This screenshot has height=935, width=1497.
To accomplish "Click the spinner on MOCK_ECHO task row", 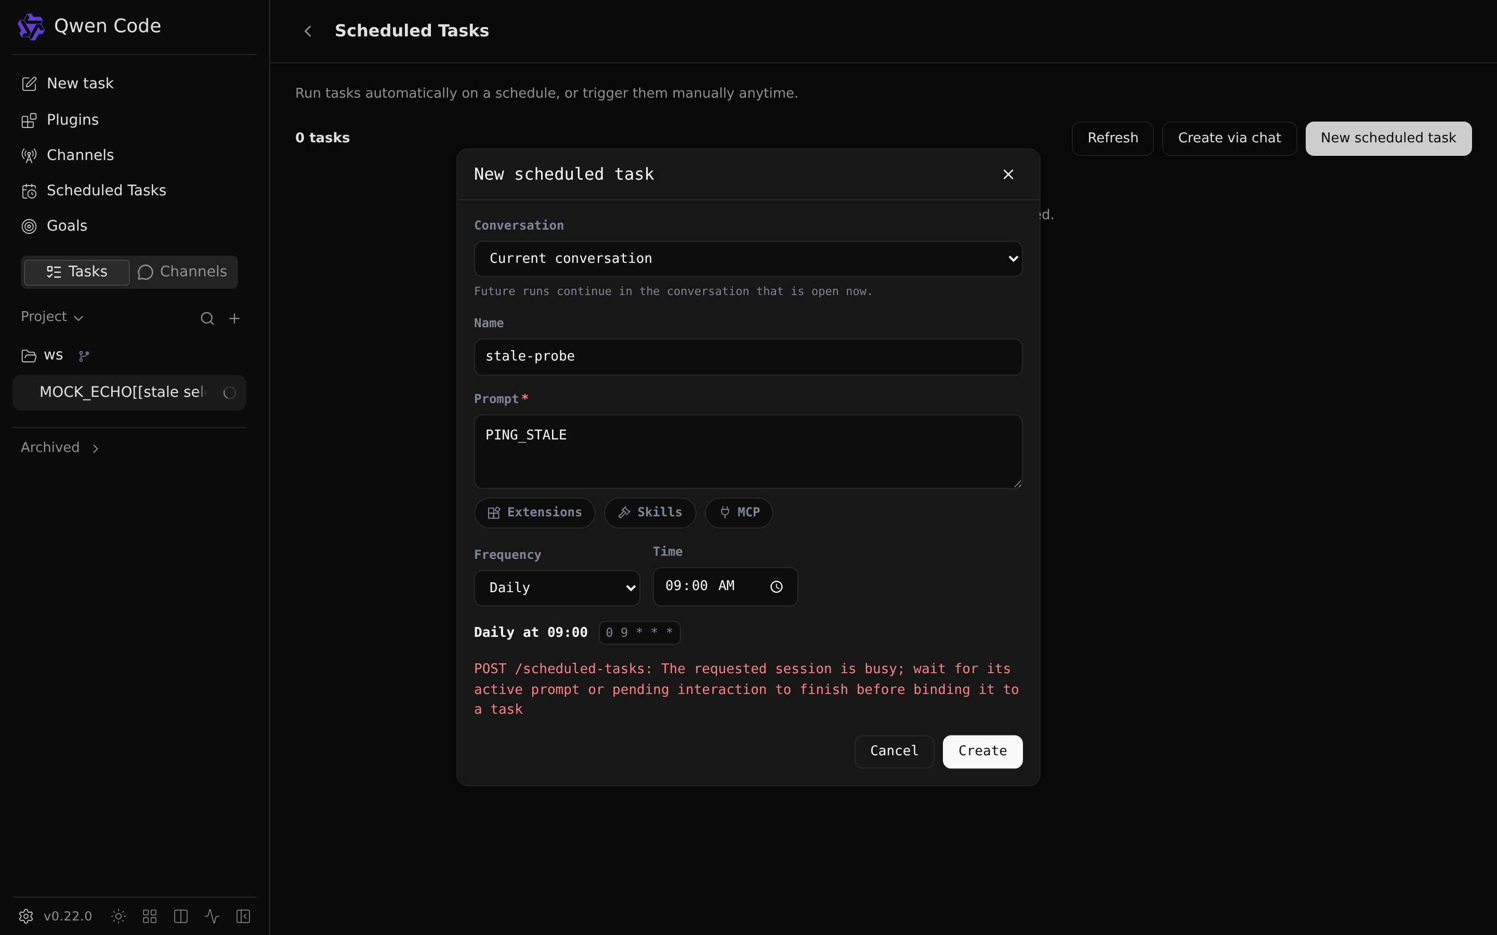I will point(230,393).
